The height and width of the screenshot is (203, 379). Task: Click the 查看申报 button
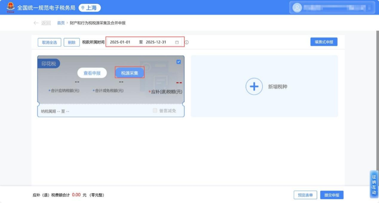tap(92, 73)
